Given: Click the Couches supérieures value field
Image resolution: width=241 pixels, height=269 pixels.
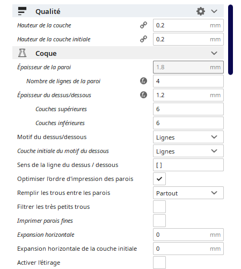Looking at the screenshot, I should tap(188, 109).
